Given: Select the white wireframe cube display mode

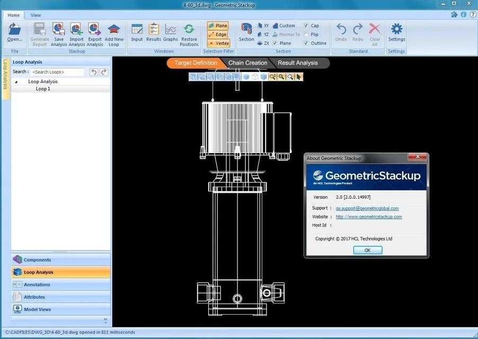Looking at the screenshot, I should coord(255,77).
